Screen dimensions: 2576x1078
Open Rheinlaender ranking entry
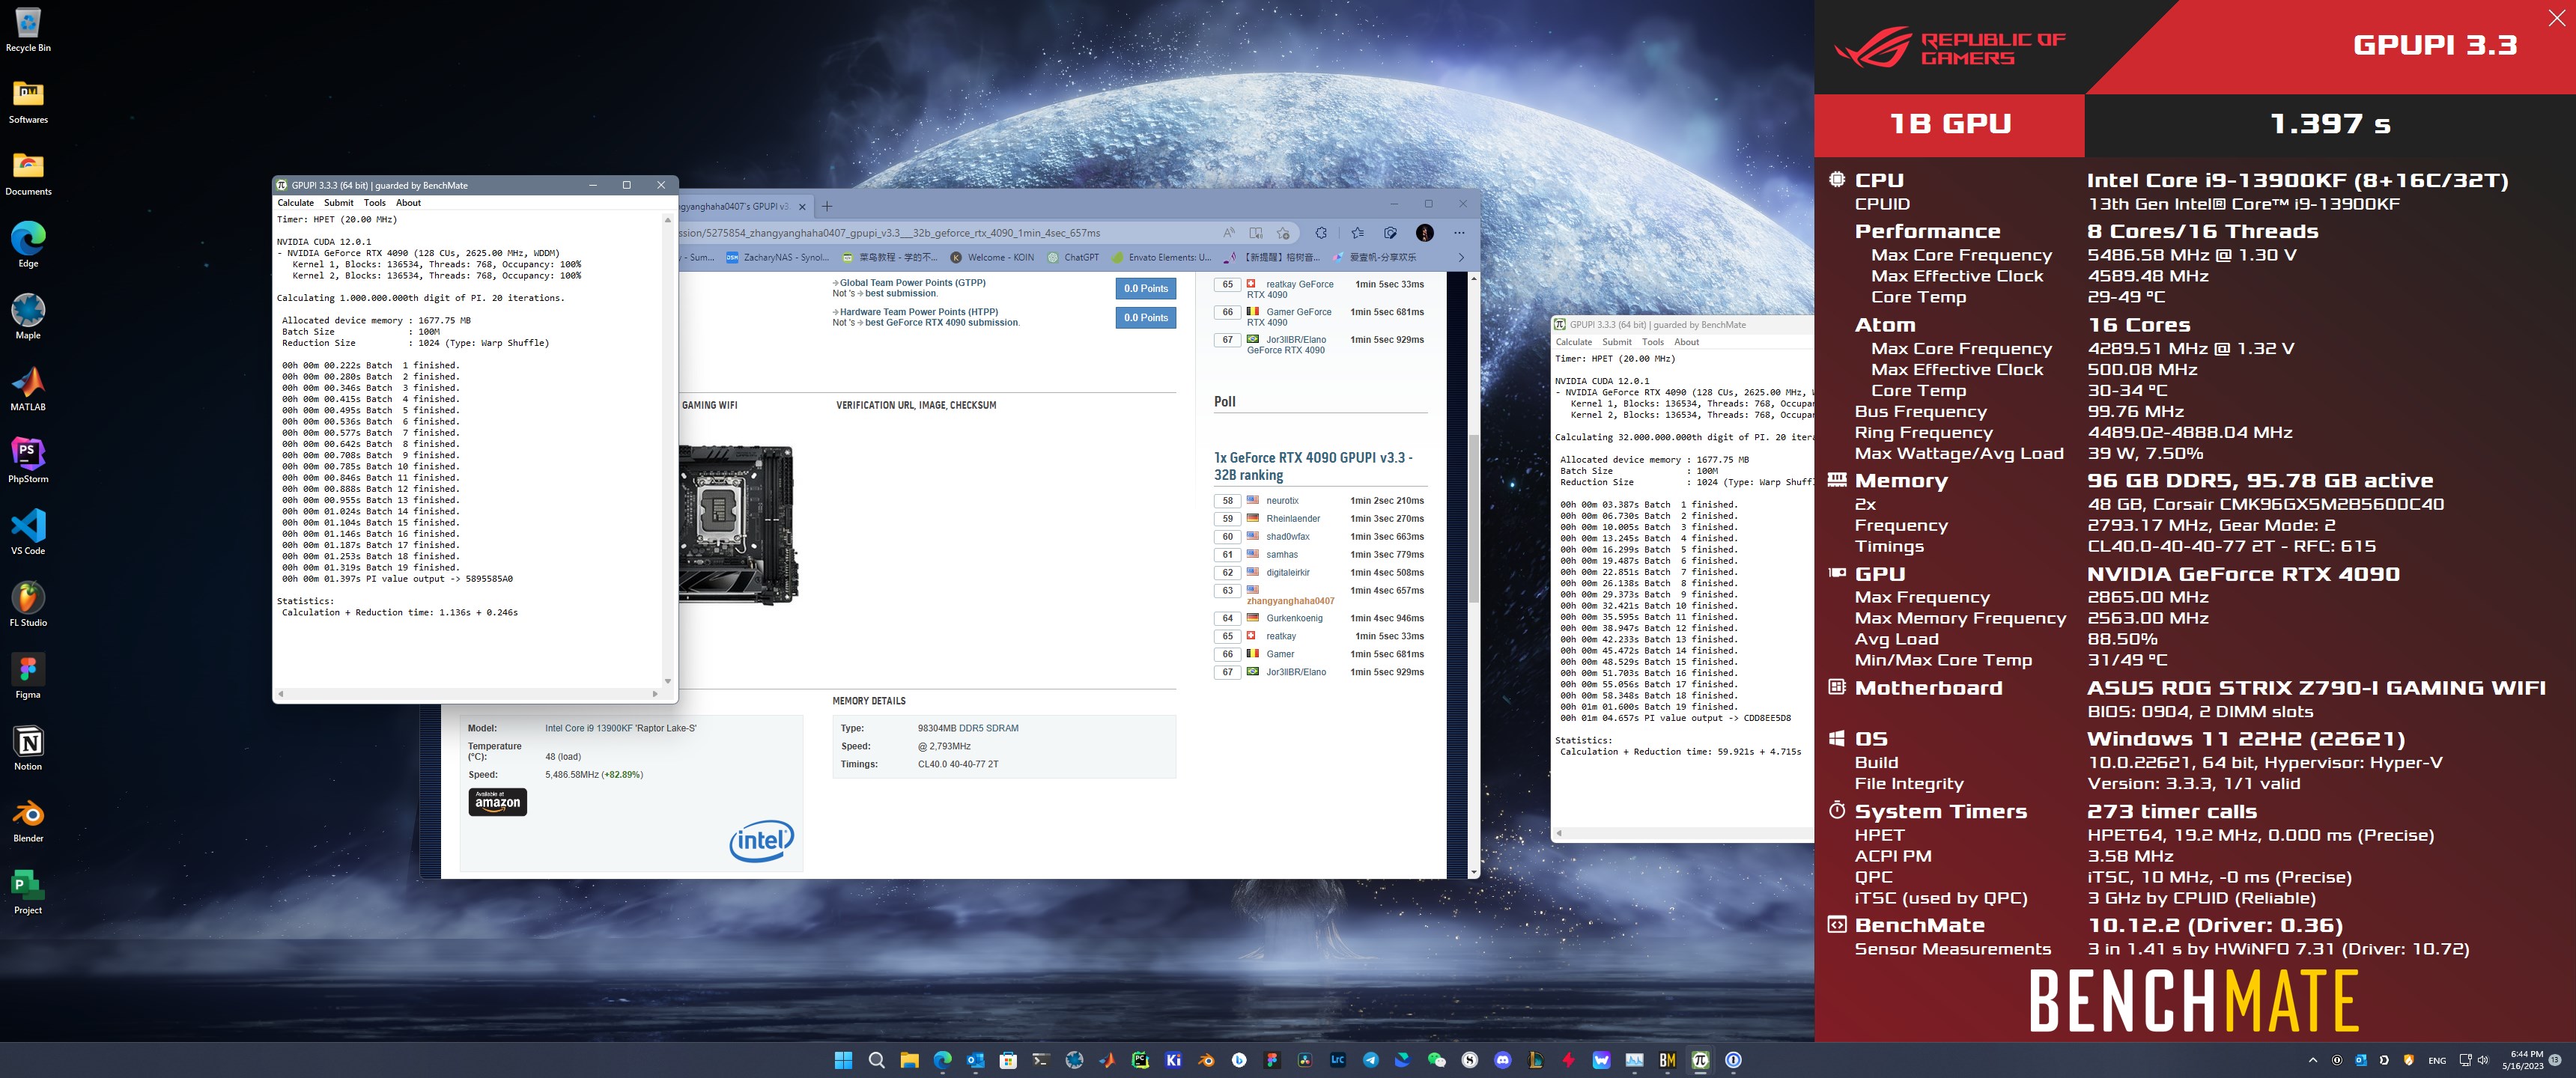pos(1293,519)
